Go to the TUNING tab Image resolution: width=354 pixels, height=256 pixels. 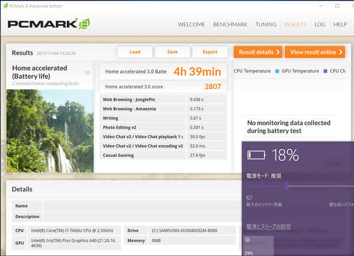click(265, 24)
